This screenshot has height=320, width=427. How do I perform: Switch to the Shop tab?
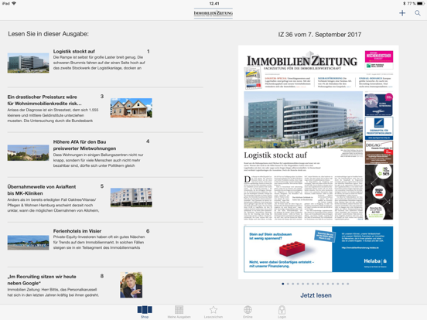point(145,311)
